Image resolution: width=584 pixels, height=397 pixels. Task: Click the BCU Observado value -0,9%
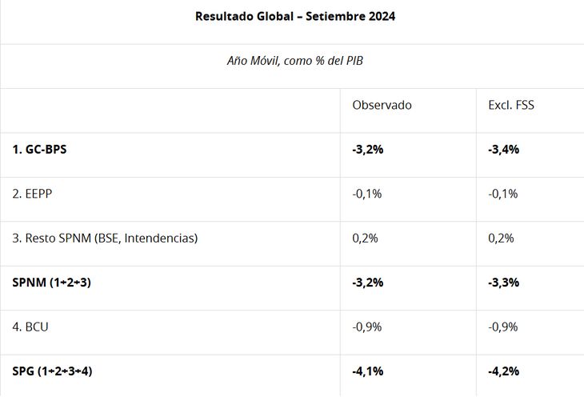[x=367, y=327]
